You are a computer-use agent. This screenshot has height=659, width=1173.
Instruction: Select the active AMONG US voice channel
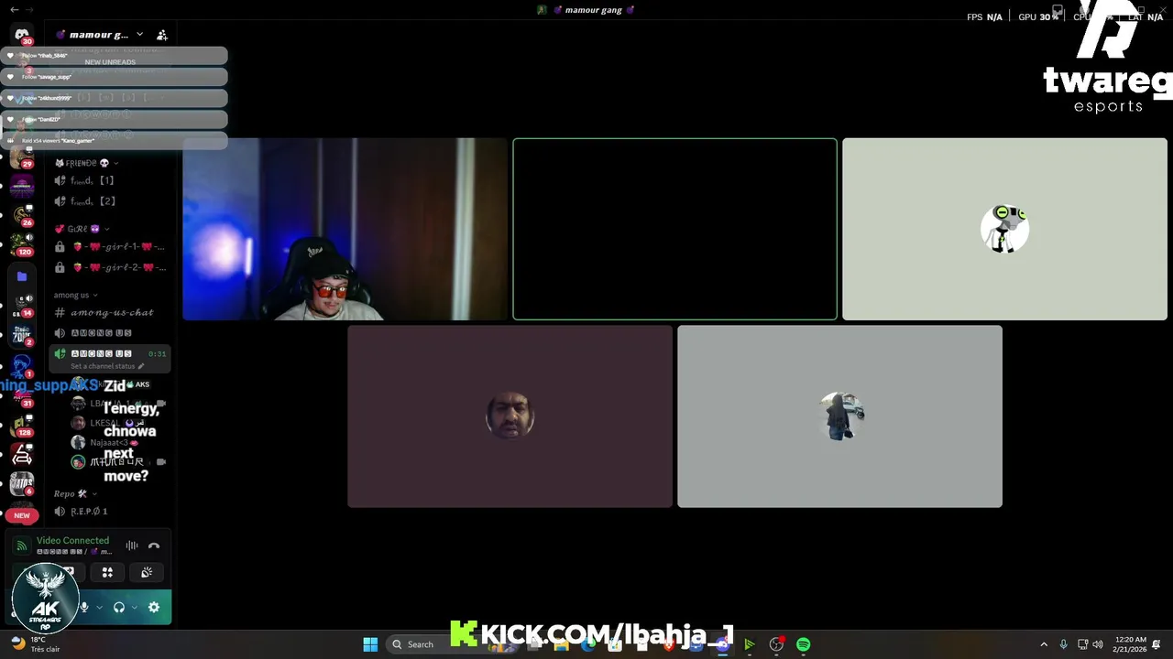(x=110, y=353)
